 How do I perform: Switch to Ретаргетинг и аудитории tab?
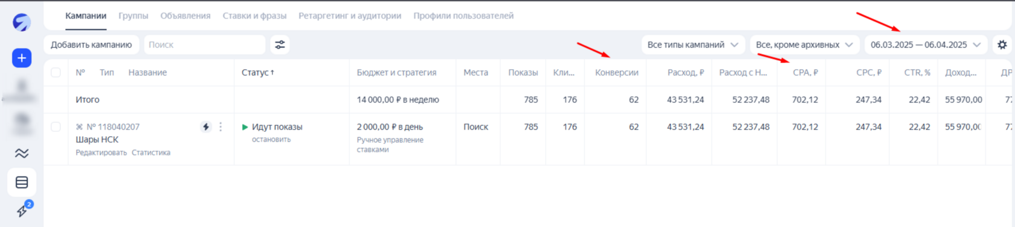[350, 16]
